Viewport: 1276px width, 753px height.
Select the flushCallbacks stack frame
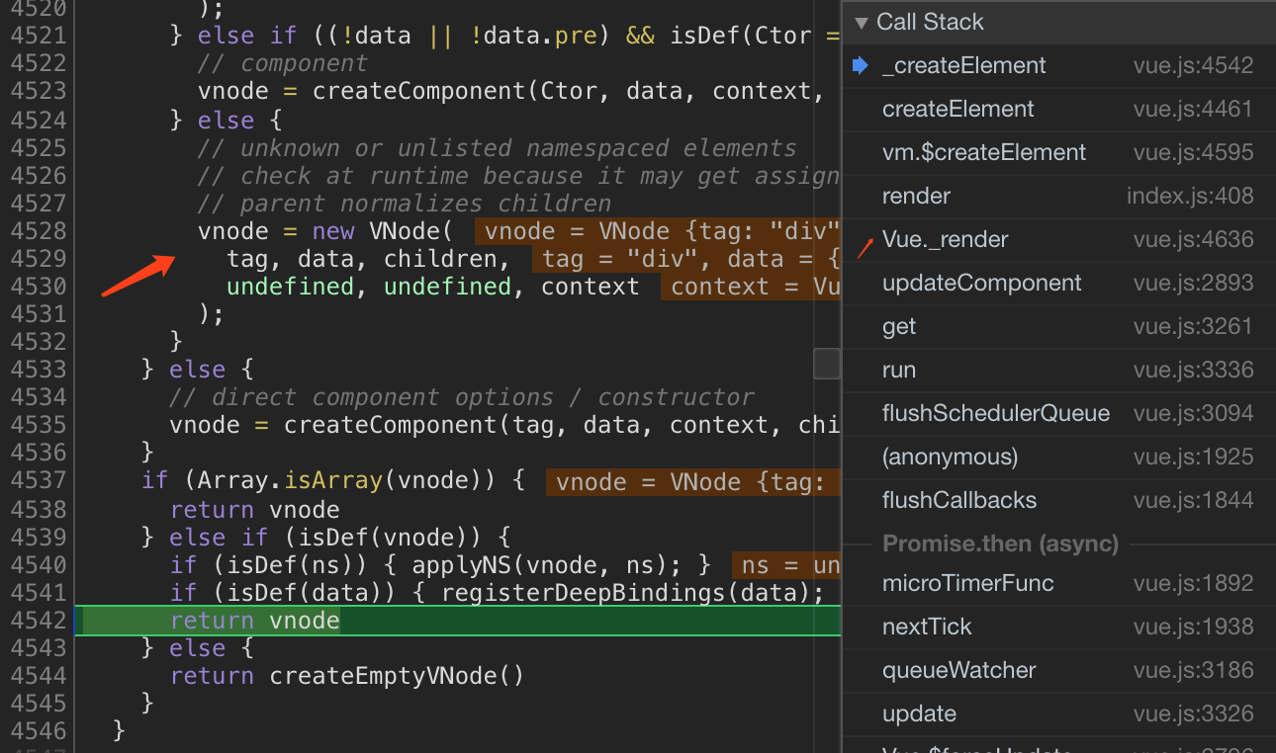[1058, 501]
